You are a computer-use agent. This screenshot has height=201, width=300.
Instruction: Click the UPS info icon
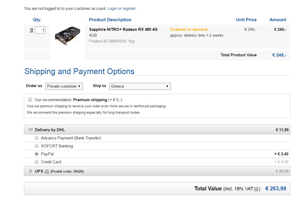[x=47, y=172]
